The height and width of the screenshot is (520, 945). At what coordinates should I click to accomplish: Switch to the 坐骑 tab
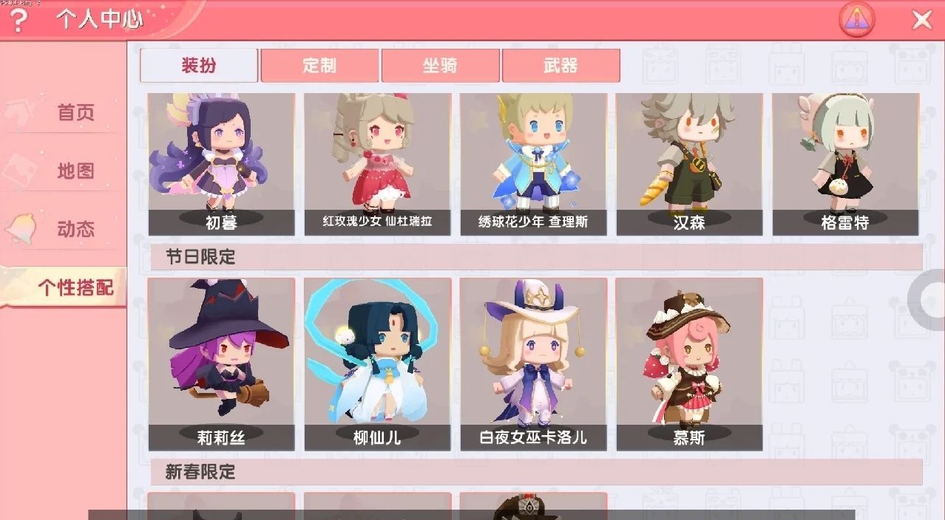(440, 65)
